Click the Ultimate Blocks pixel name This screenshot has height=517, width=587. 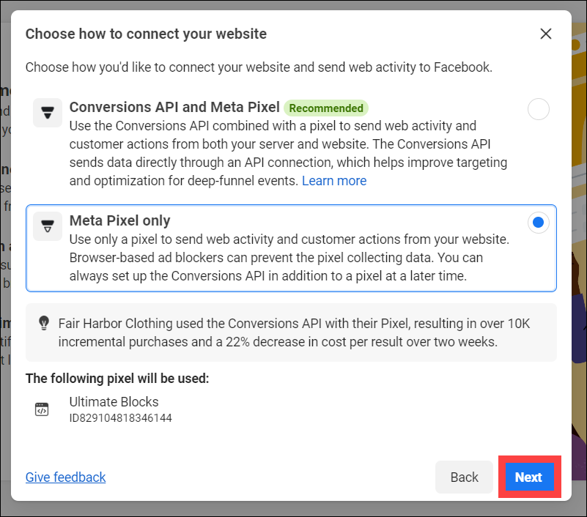(114, 401)
